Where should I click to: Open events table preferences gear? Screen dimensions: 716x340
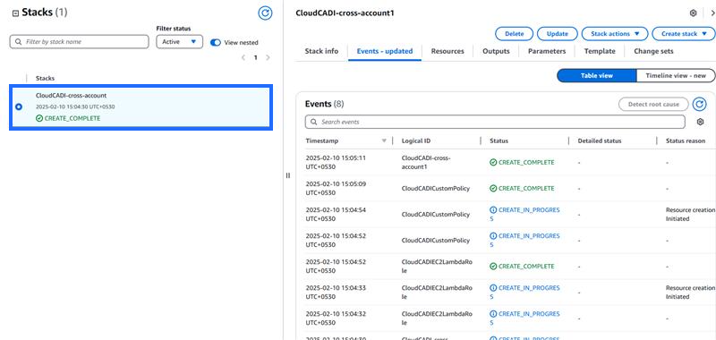(x=700, y=122)
